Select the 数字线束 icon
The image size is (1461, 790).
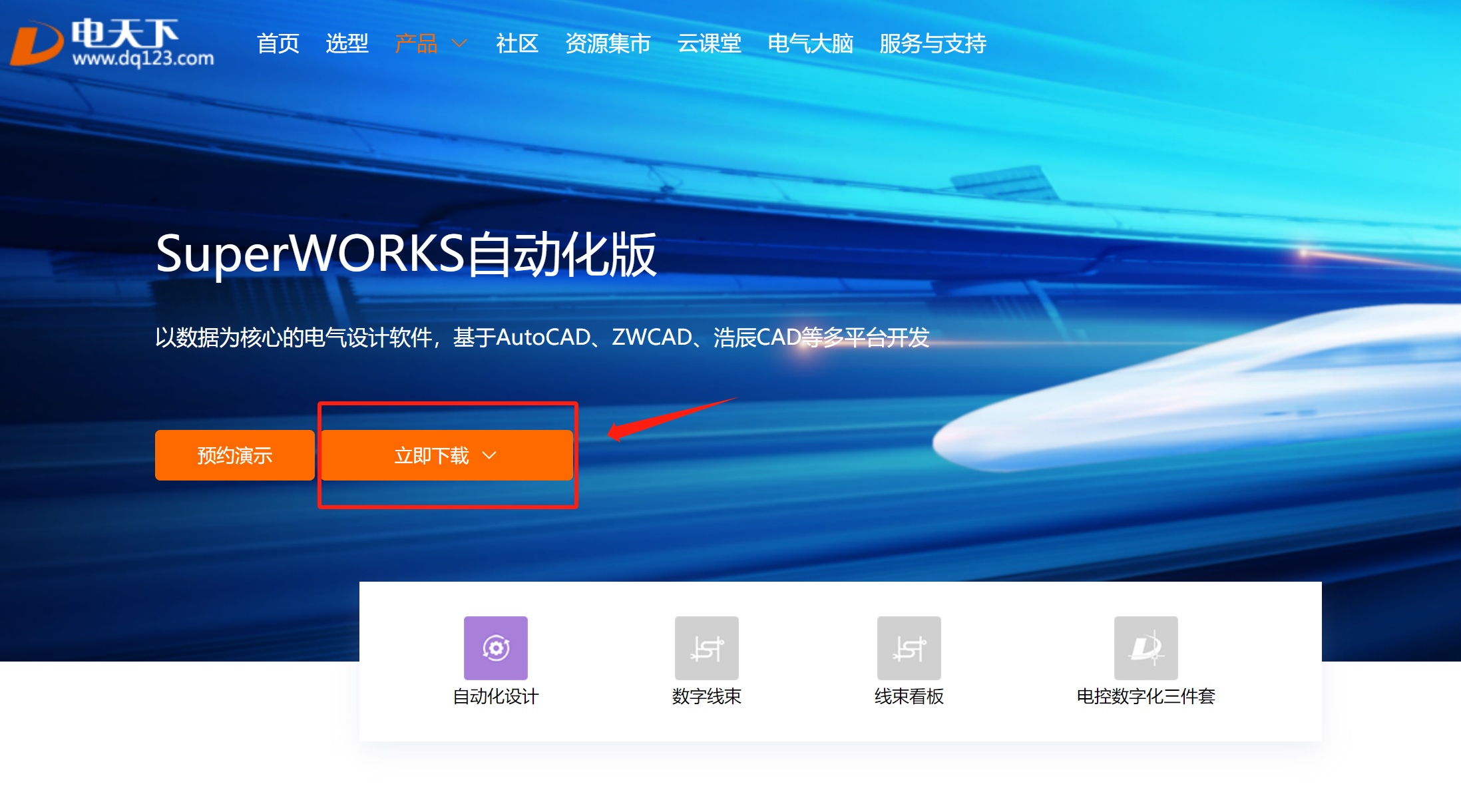pyautogui.click(x=706, y=648)
